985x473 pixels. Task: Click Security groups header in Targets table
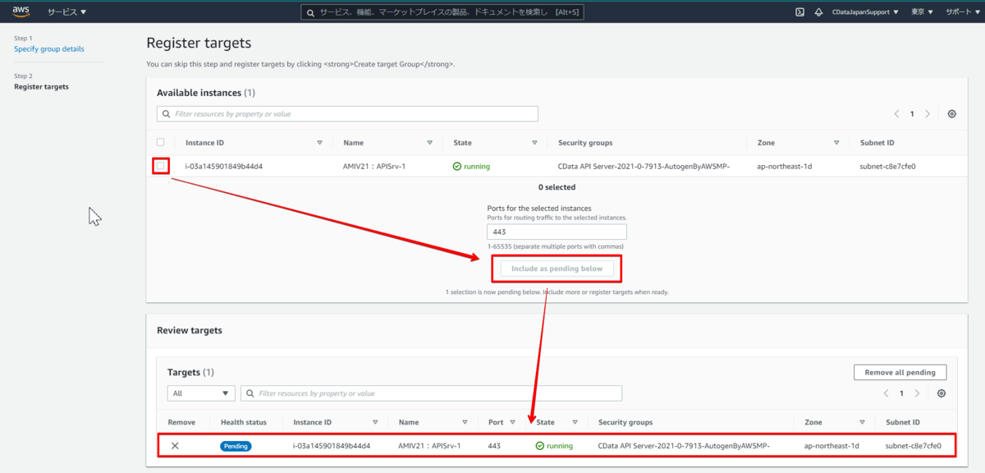[625, 422]
